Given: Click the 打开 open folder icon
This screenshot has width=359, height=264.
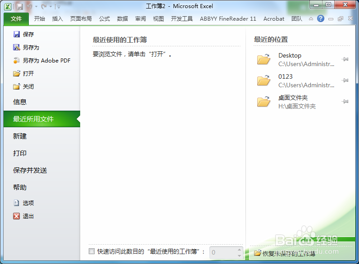Looking at the screenshot, I should coord(17,73).
